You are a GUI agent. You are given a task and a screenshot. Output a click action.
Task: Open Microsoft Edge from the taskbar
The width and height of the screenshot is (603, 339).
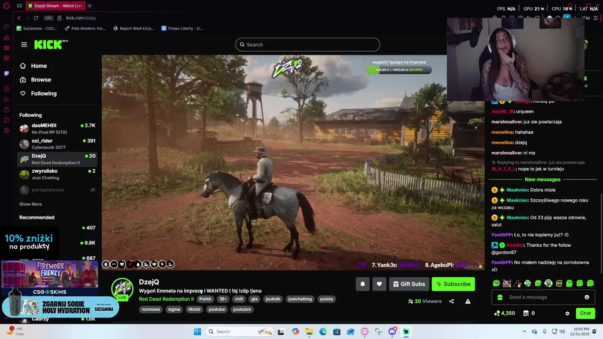[323, 331]
